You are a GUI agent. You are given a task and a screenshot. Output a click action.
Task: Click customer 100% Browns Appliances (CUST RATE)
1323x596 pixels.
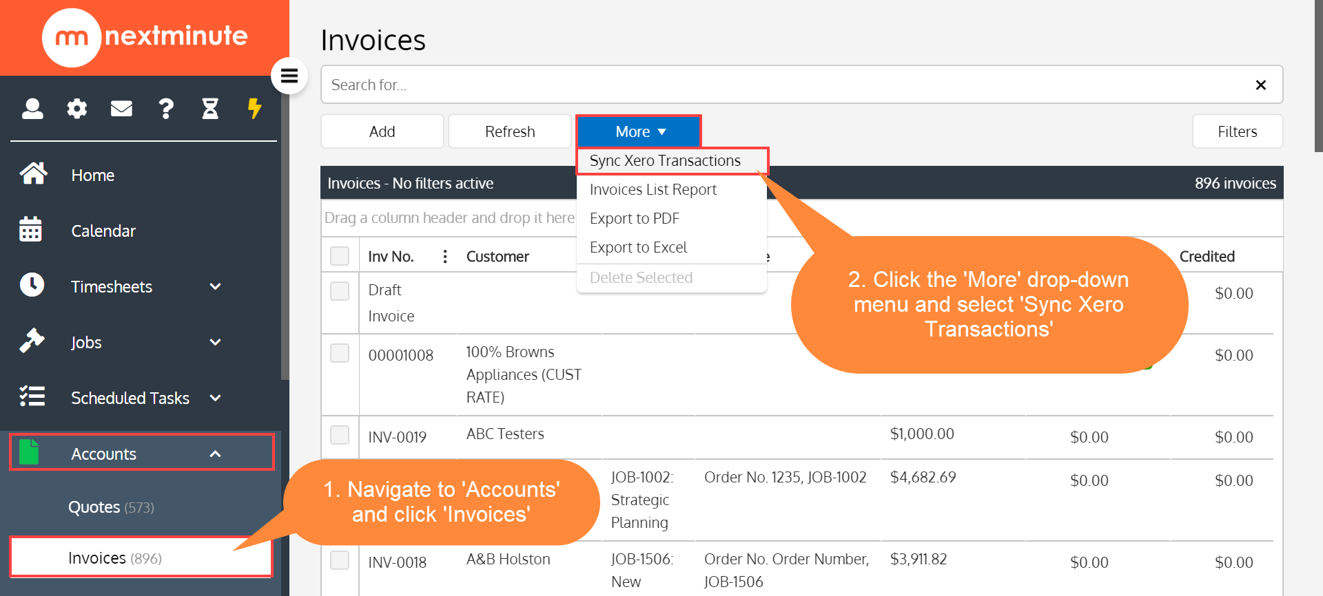click(x=524, y=374)
